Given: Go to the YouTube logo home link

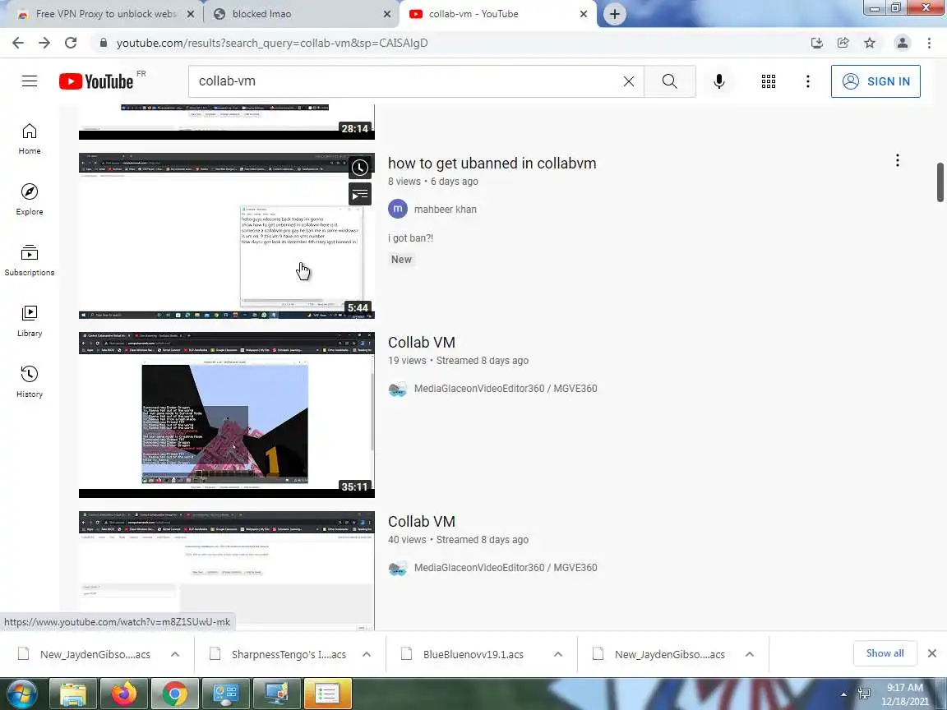Looking at the screenshot, I should 97,81.
